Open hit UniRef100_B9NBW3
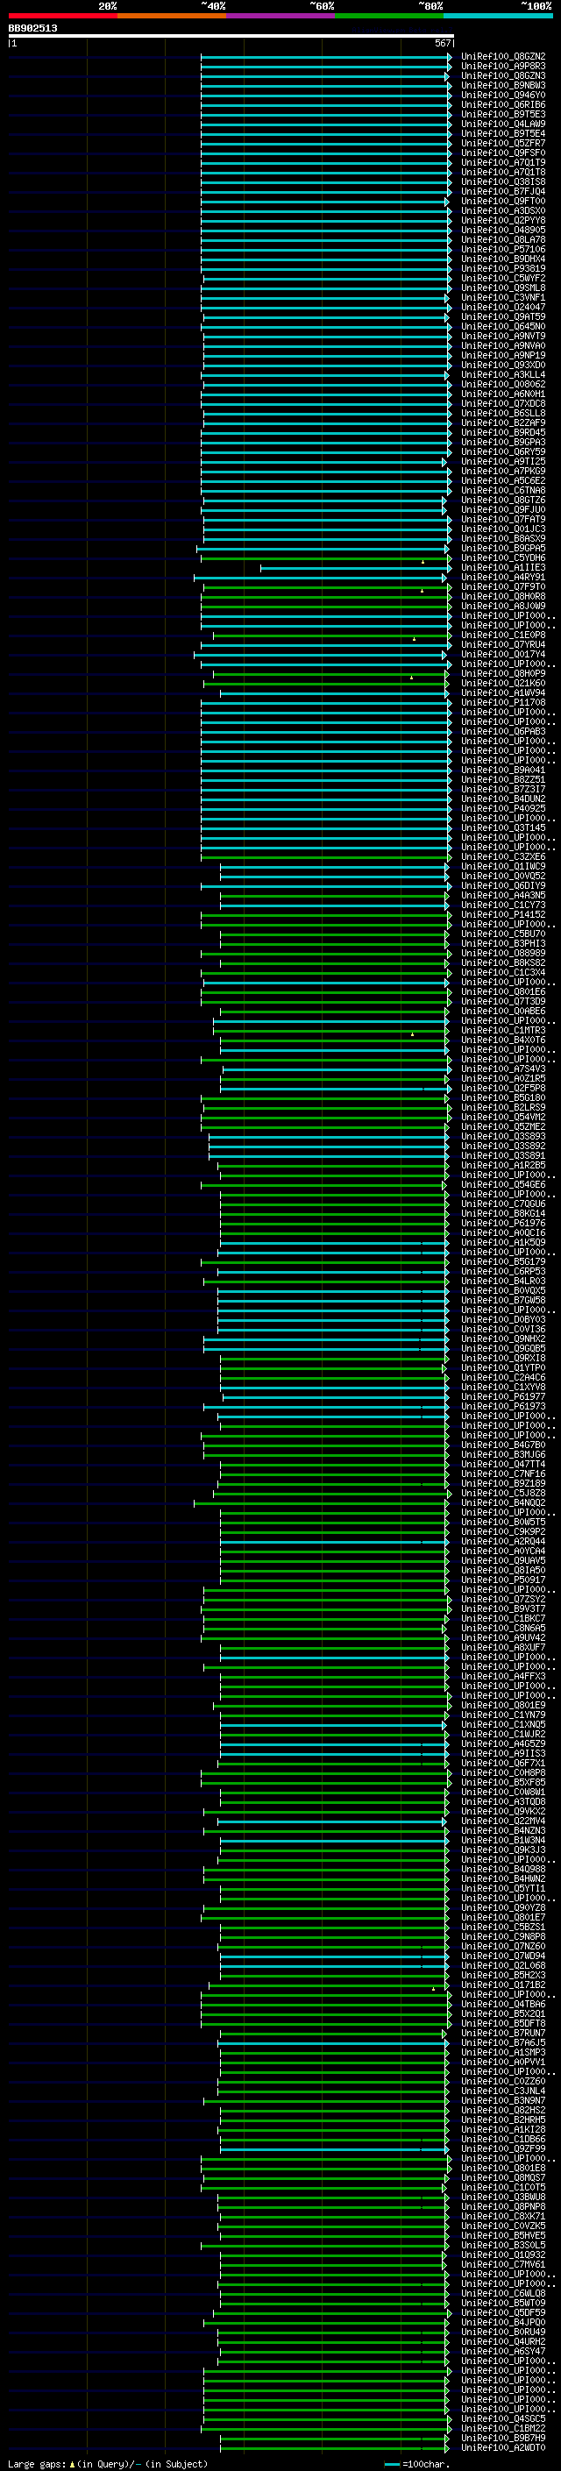Screen dimensions: 561x2471 click(503, 85)
